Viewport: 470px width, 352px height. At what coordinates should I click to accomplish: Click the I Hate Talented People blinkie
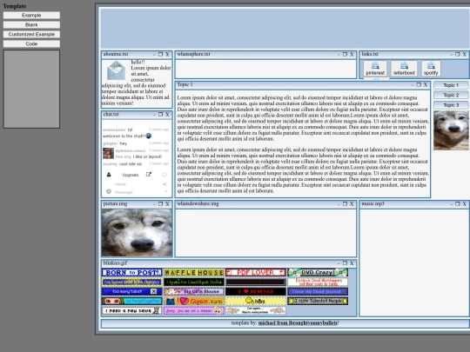318,301
